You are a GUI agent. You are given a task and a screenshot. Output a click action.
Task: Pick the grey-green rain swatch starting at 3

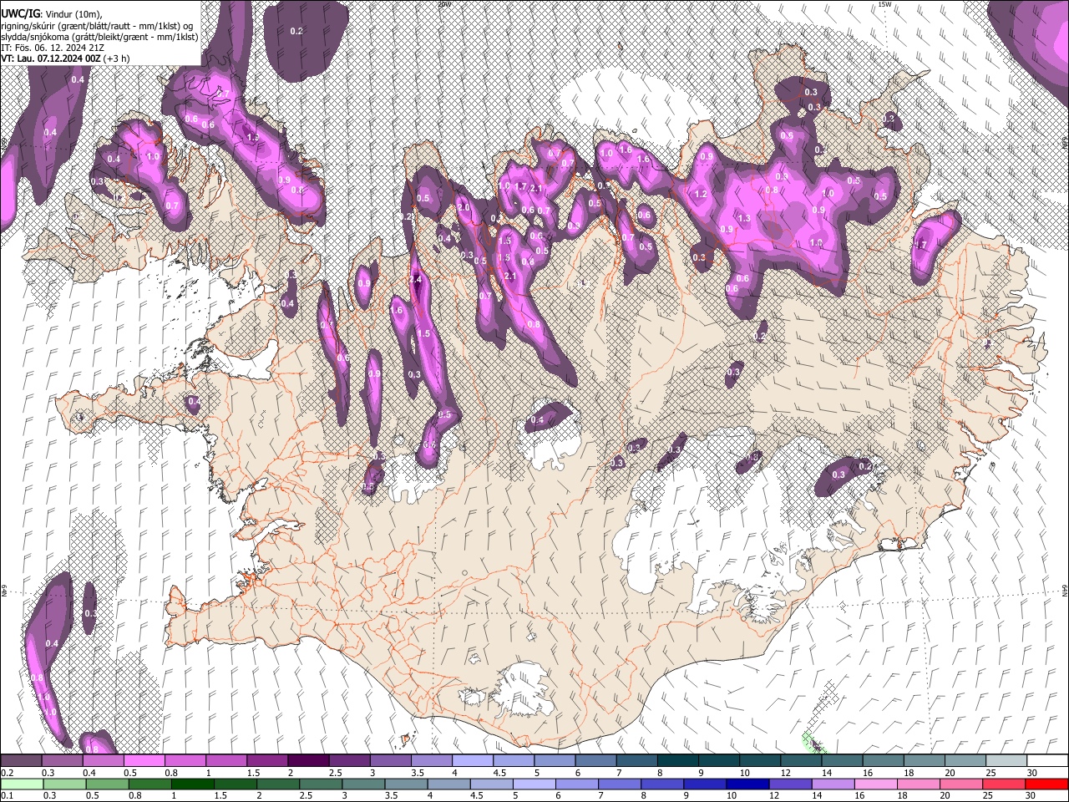click(x=363, y=784)
